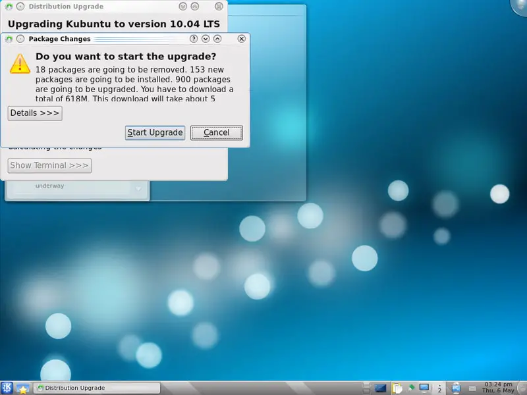Screen dimensions: 527x395
Task: Click '18 packages are going to be removed' text
Action: pyautogui.click(x=111, y=70)
